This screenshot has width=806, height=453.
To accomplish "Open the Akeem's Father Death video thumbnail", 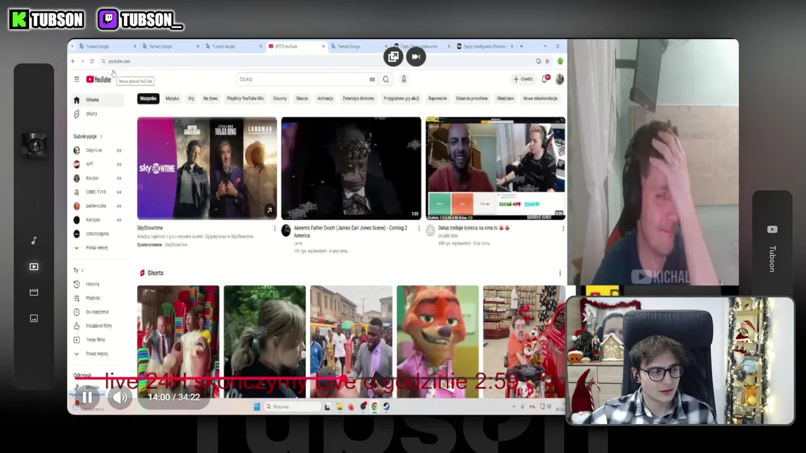I will [x=351, y=168].
